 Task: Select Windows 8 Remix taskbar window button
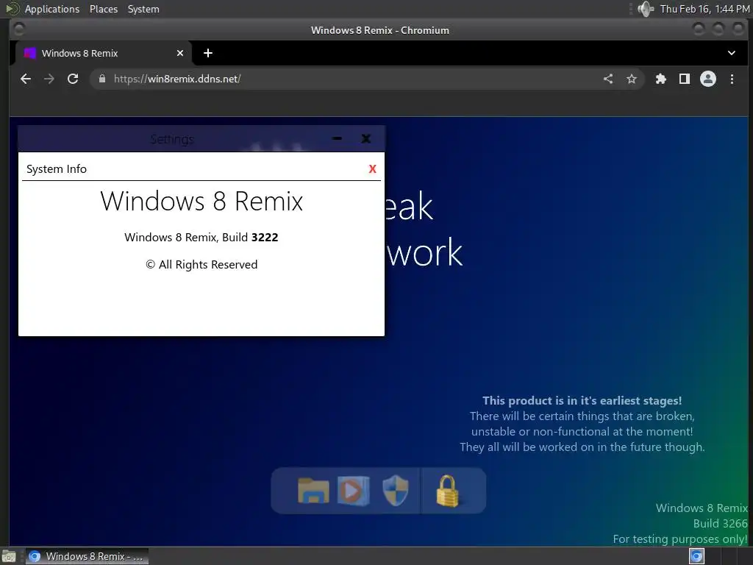87,556
